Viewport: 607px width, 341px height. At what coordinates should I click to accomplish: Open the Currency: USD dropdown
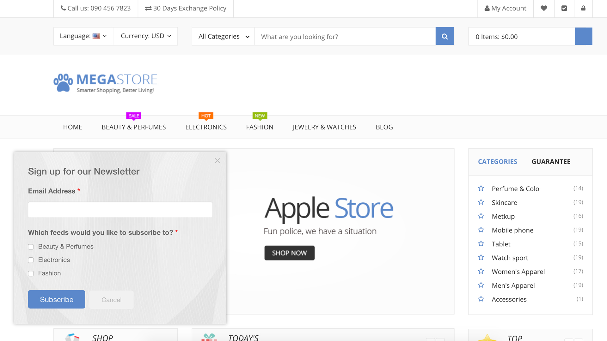pos(146,36)
